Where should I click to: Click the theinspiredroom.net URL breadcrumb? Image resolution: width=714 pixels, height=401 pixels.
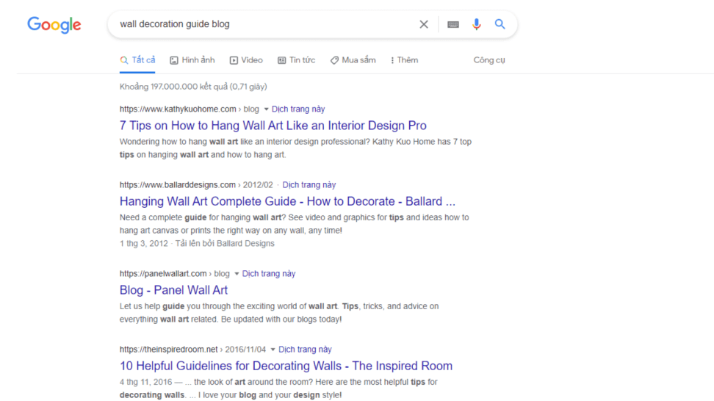click(x=192, y=350)
